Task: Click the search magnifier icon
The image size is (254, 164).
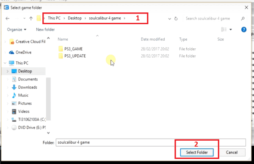Action: coord(243,19)
